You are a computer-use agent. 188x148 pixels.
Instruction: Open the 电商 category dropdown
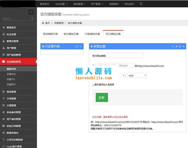137,75
